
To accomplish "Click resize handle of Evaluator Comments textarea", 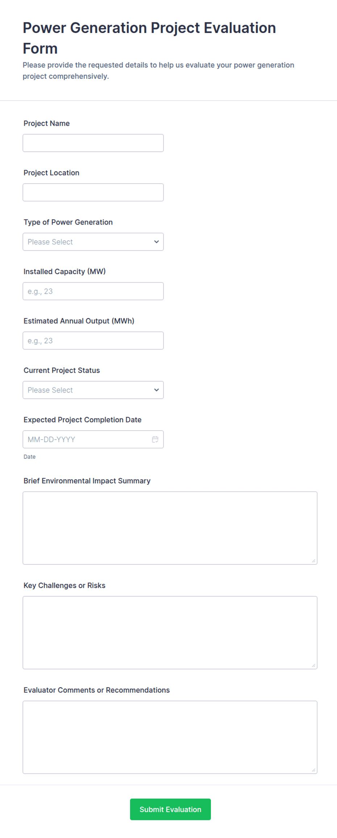I will pyautogui.click(x=313, y=770).
